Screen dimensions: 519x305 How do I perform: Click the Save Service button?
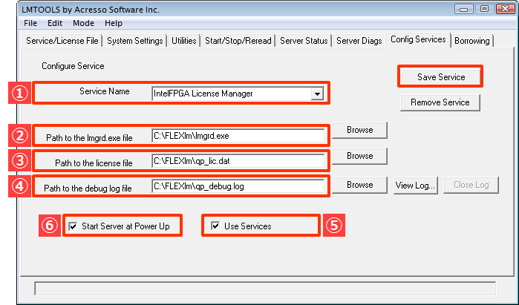441,77
